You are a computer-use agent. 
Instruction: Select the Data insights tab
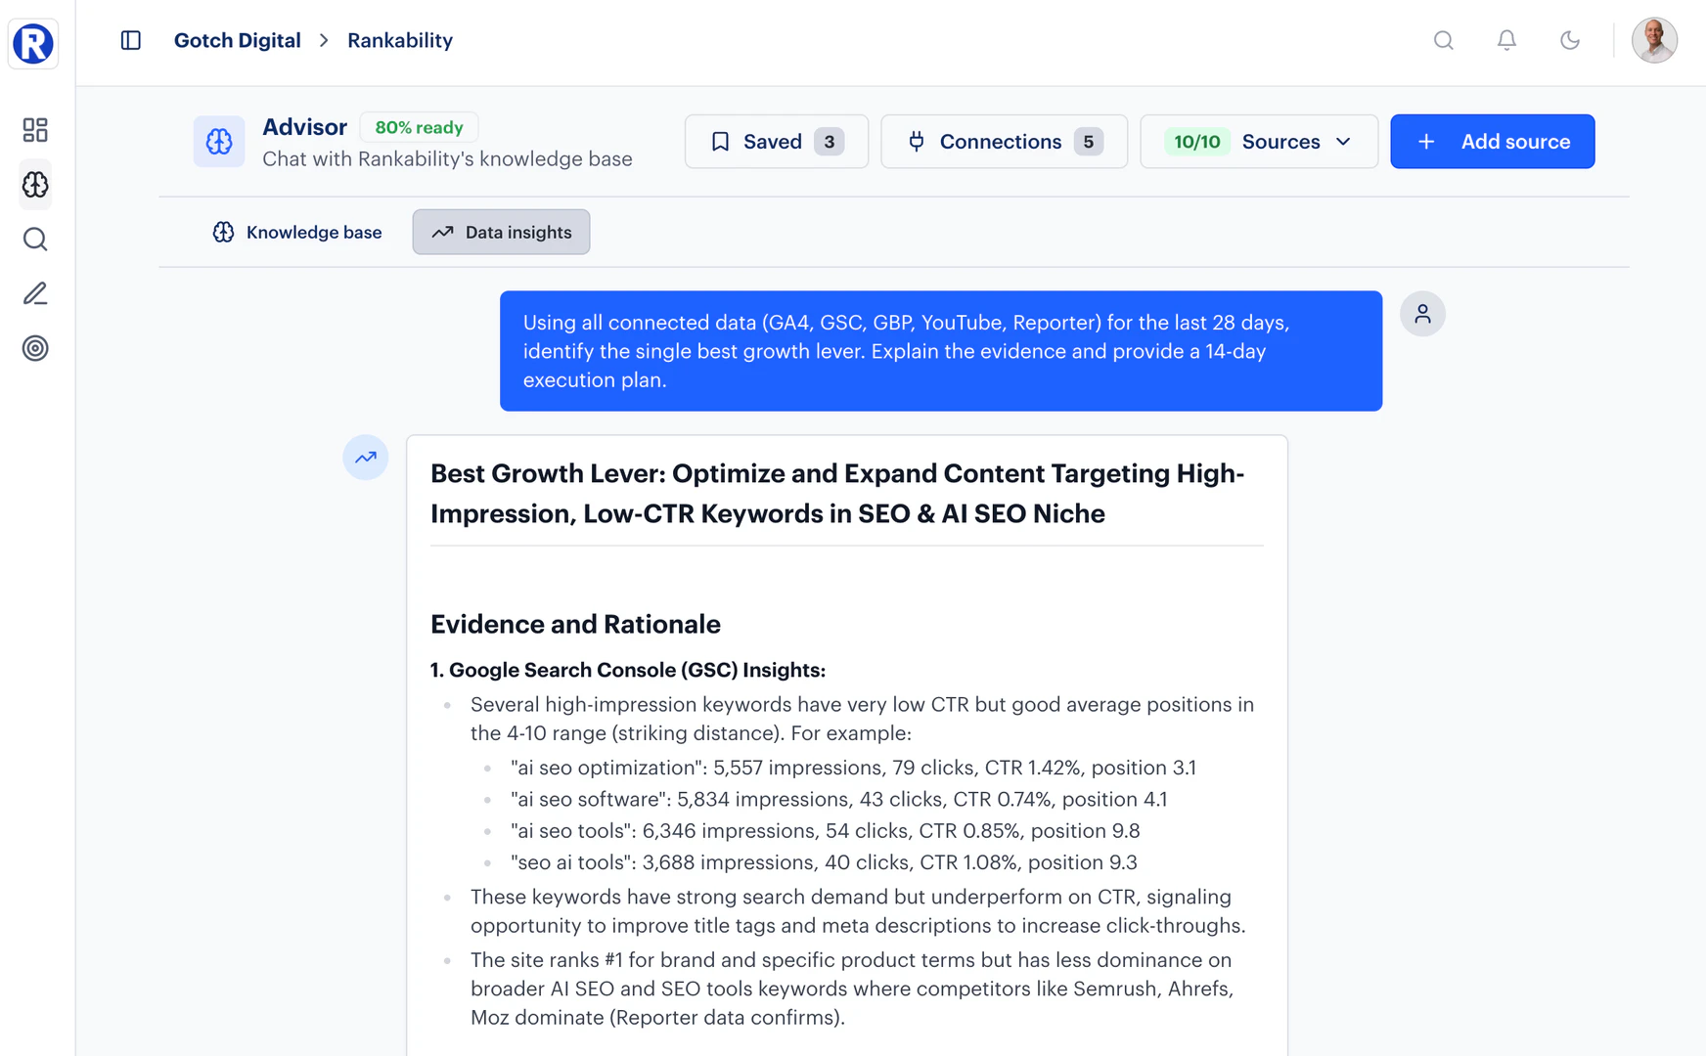pos(501,232)
